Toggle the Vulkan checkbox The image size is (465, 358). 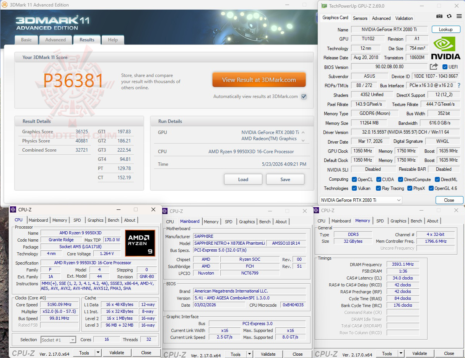(354, 188)
